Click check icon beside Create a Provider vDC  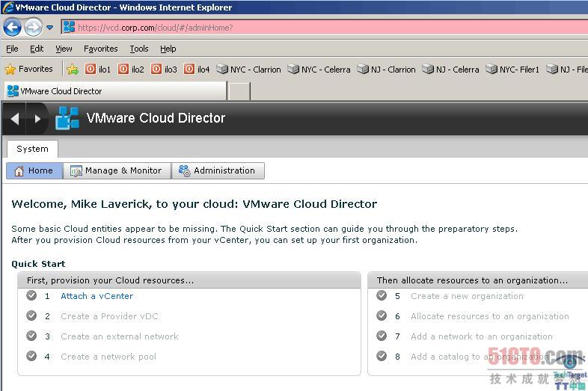click(x=31, y=315)
